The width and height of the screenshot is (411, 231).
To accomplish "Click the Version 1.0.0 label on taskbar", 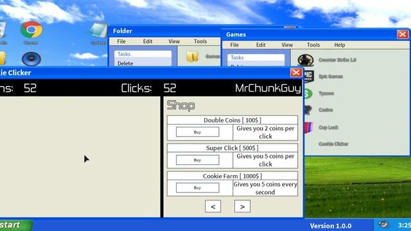I will coord(331,226).
